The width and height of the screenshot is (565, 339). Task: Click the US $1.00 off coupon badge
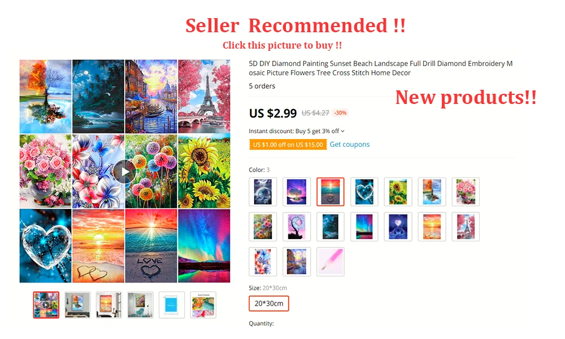coord(288,145)
